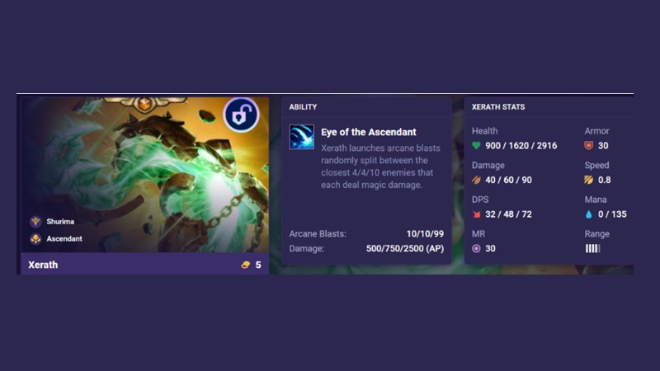Click the XERATH STATS panel header
The height and width of the screenshot is (371, 660).
pyautogui.click(x=498, y=107)
